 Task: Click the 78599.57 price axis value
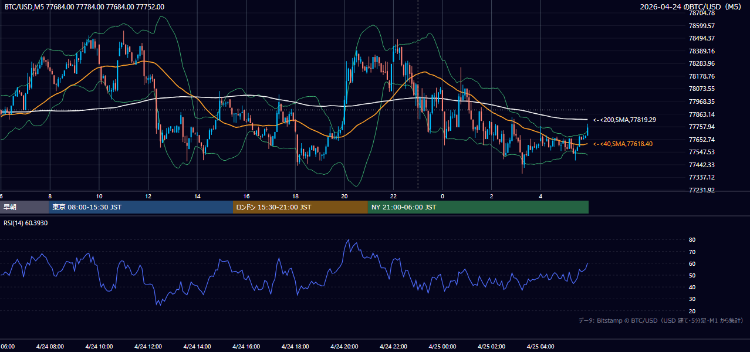(x=701, y=26)
